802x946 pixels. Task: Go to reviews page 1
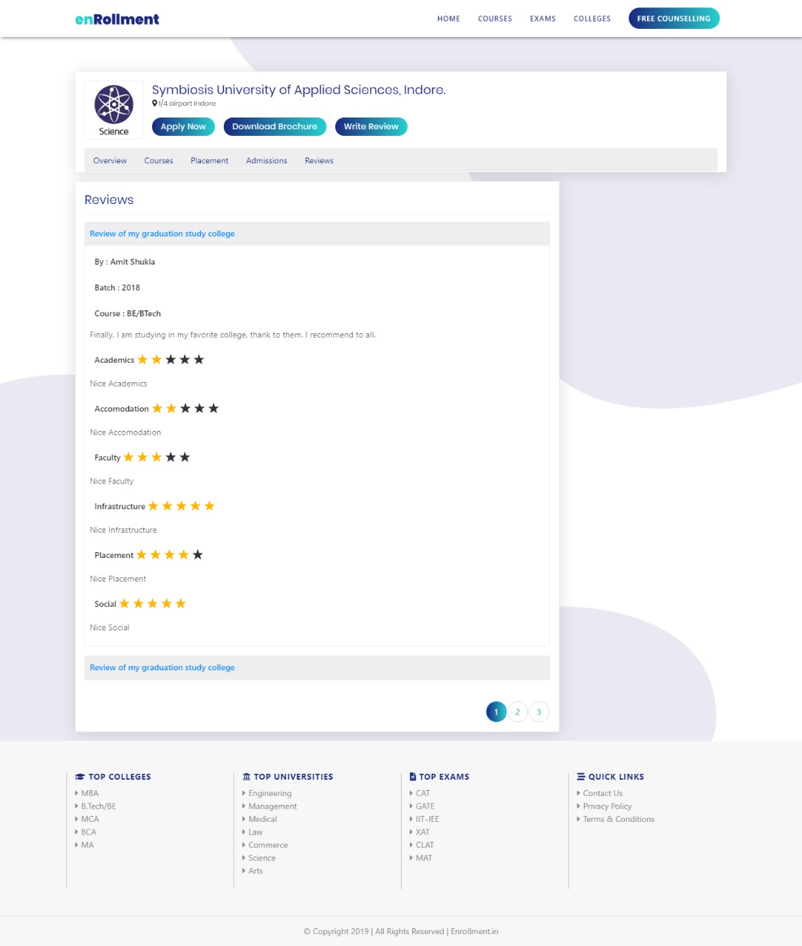[x=496, y=712]
